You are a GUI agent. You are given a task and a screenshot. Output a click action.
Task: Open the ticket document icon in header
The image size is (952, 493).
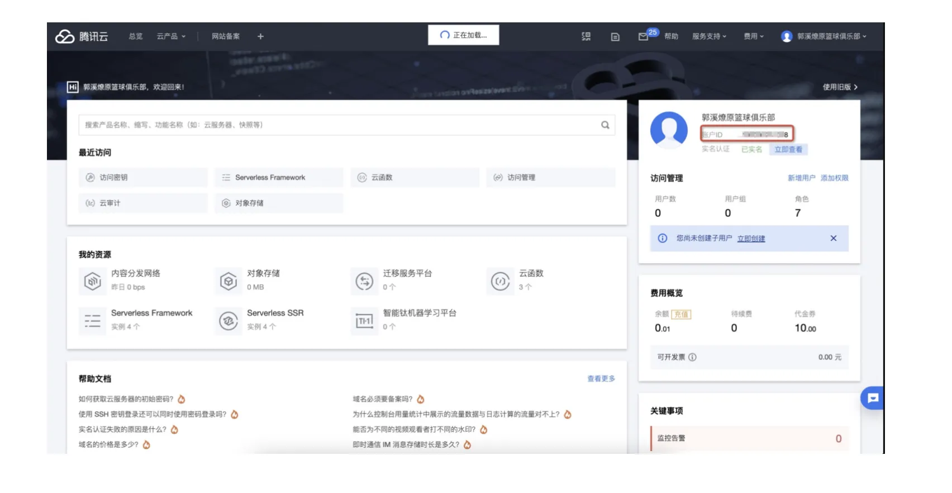[x=615, y=37]
